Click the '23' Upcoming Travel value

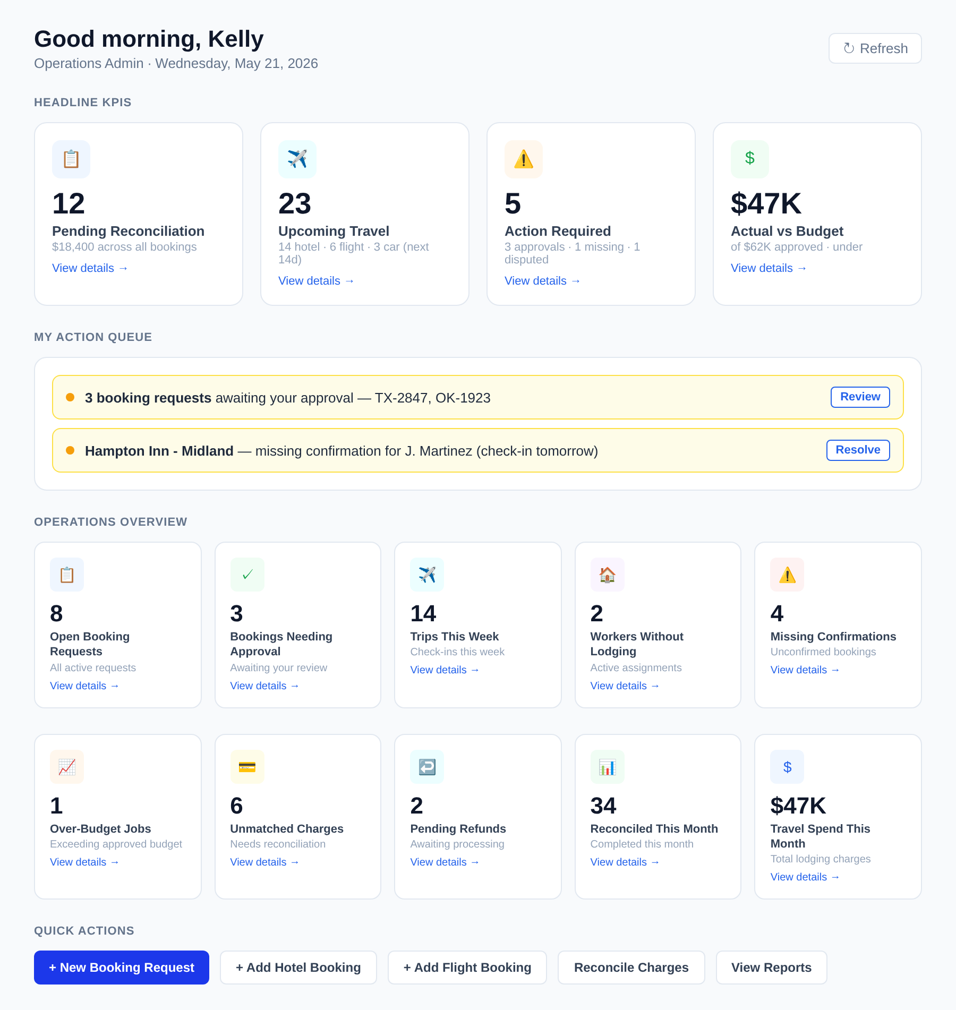pyautogui.click(x=295, y=203)
